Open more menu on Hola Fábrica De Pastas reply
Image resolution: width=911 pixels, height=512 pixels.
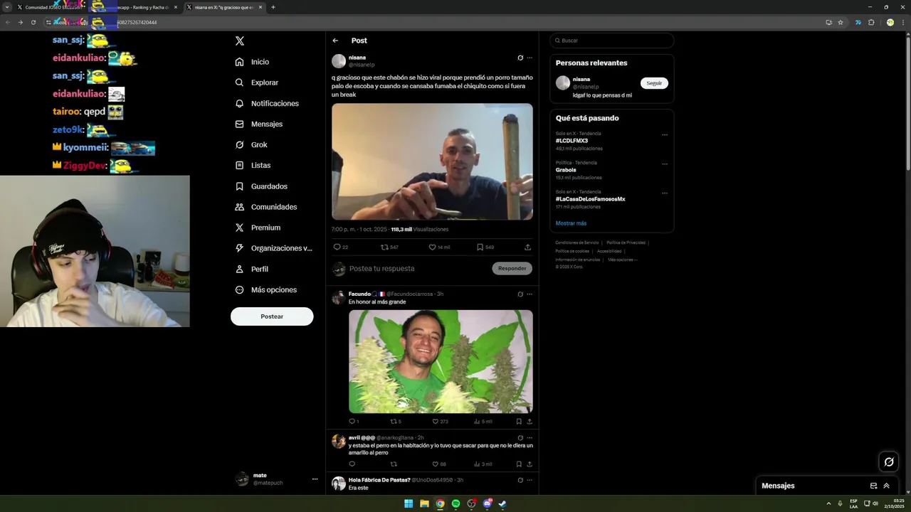(530, 480)
